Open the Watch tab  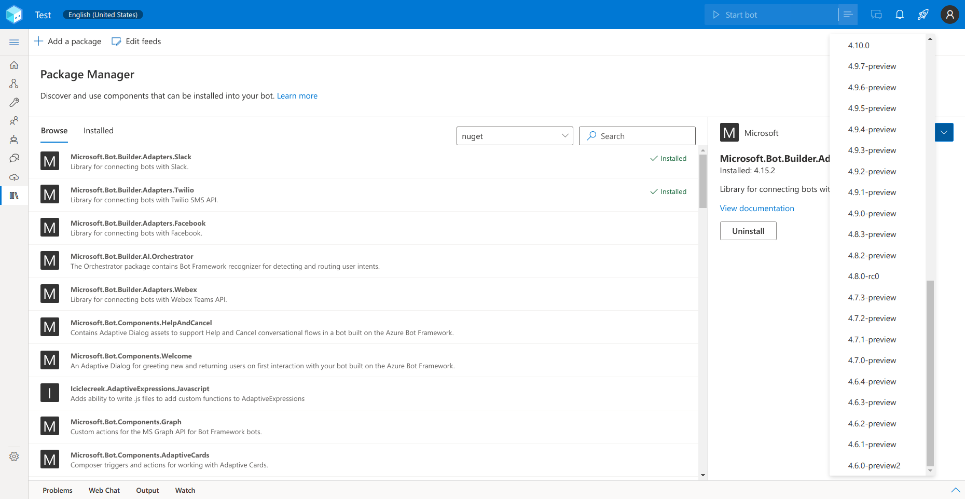pos(185,490)
